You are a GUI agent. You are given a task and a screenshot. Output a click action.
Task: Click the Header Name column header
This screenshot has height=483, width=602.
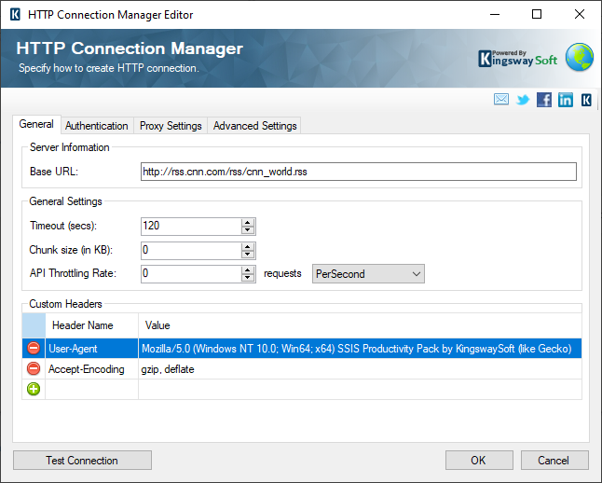pos(91,325)
